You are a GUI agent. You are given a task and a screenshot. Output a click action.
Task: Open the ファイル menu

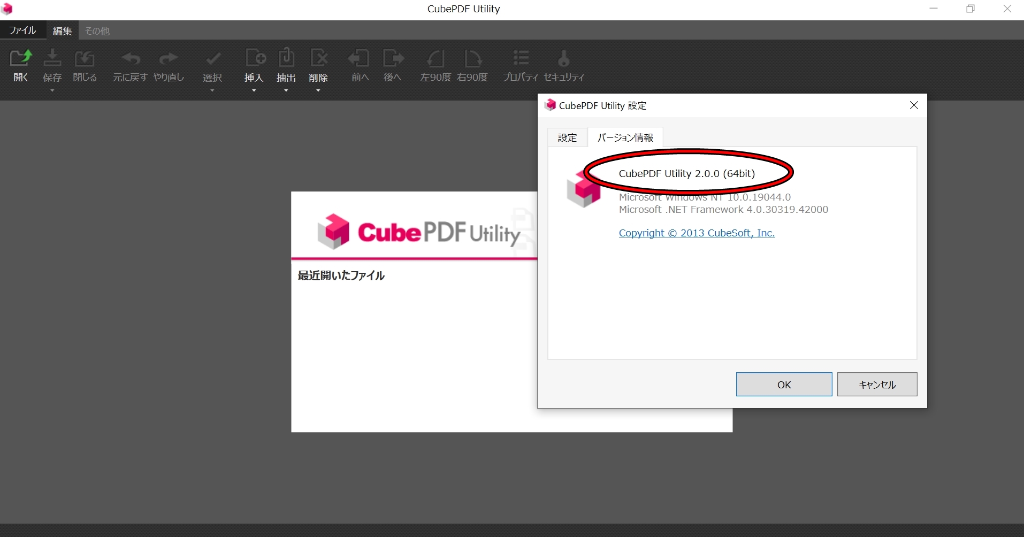[21, 30]
